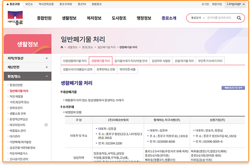This screenshot has width=251, height=166.
Task: Select the 생활폐기물 처리 tab
Action: tap(101, 61)
